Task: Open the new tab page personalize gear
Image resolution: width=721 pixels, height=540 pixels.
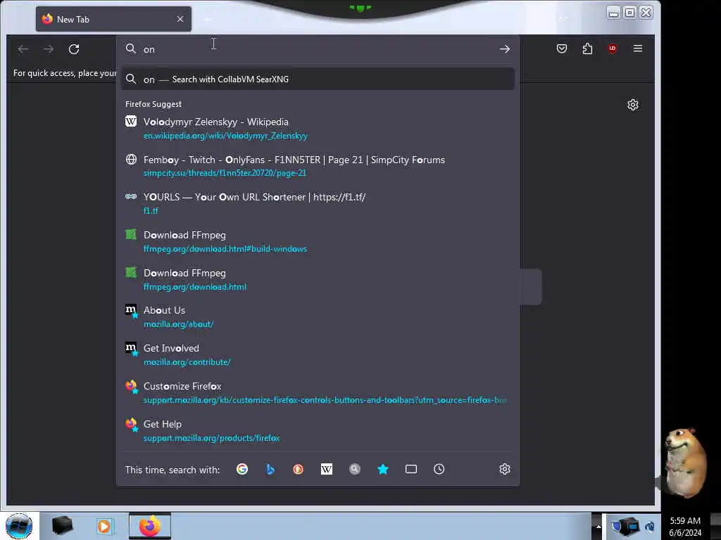Action: click(x=633, y=105)
